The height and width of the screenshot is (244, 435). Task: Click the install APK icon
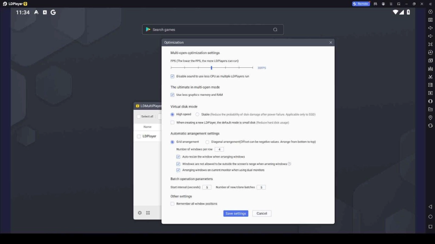click(430, 69)
